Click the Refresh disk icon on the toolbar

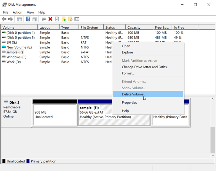click(43, 19)
